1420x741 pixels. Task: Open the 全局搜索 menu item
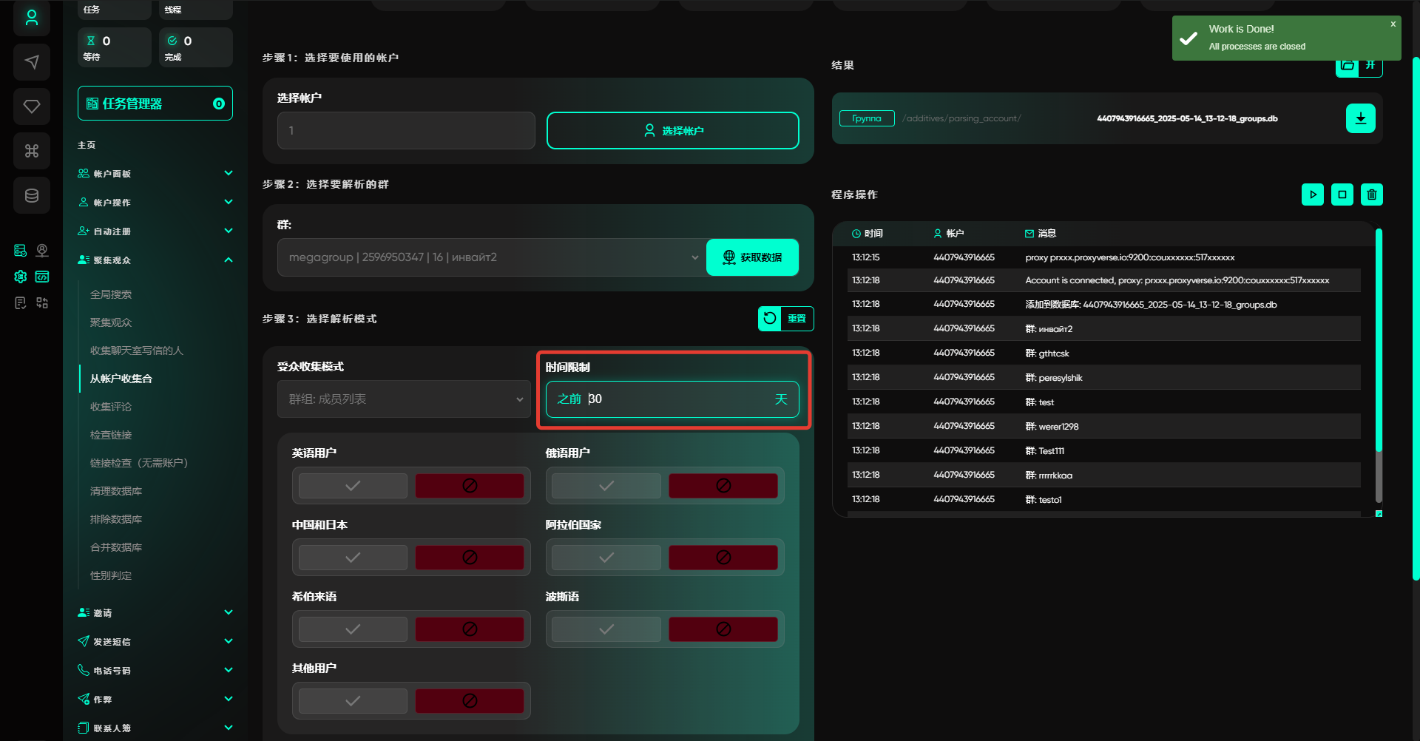111,294
